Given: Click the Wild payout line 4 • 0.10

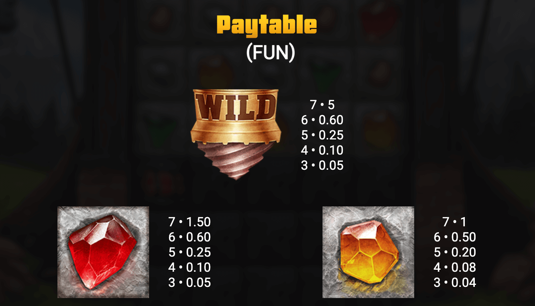Looking at the screenshot, I should (x=322, y=150).
